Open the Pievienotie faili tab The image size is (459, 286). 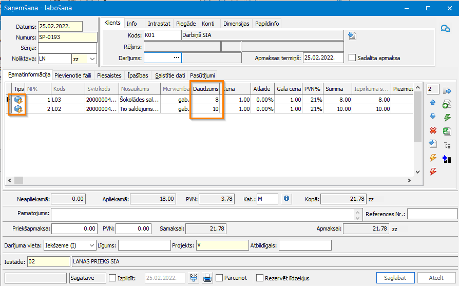[x=73, y=75]
